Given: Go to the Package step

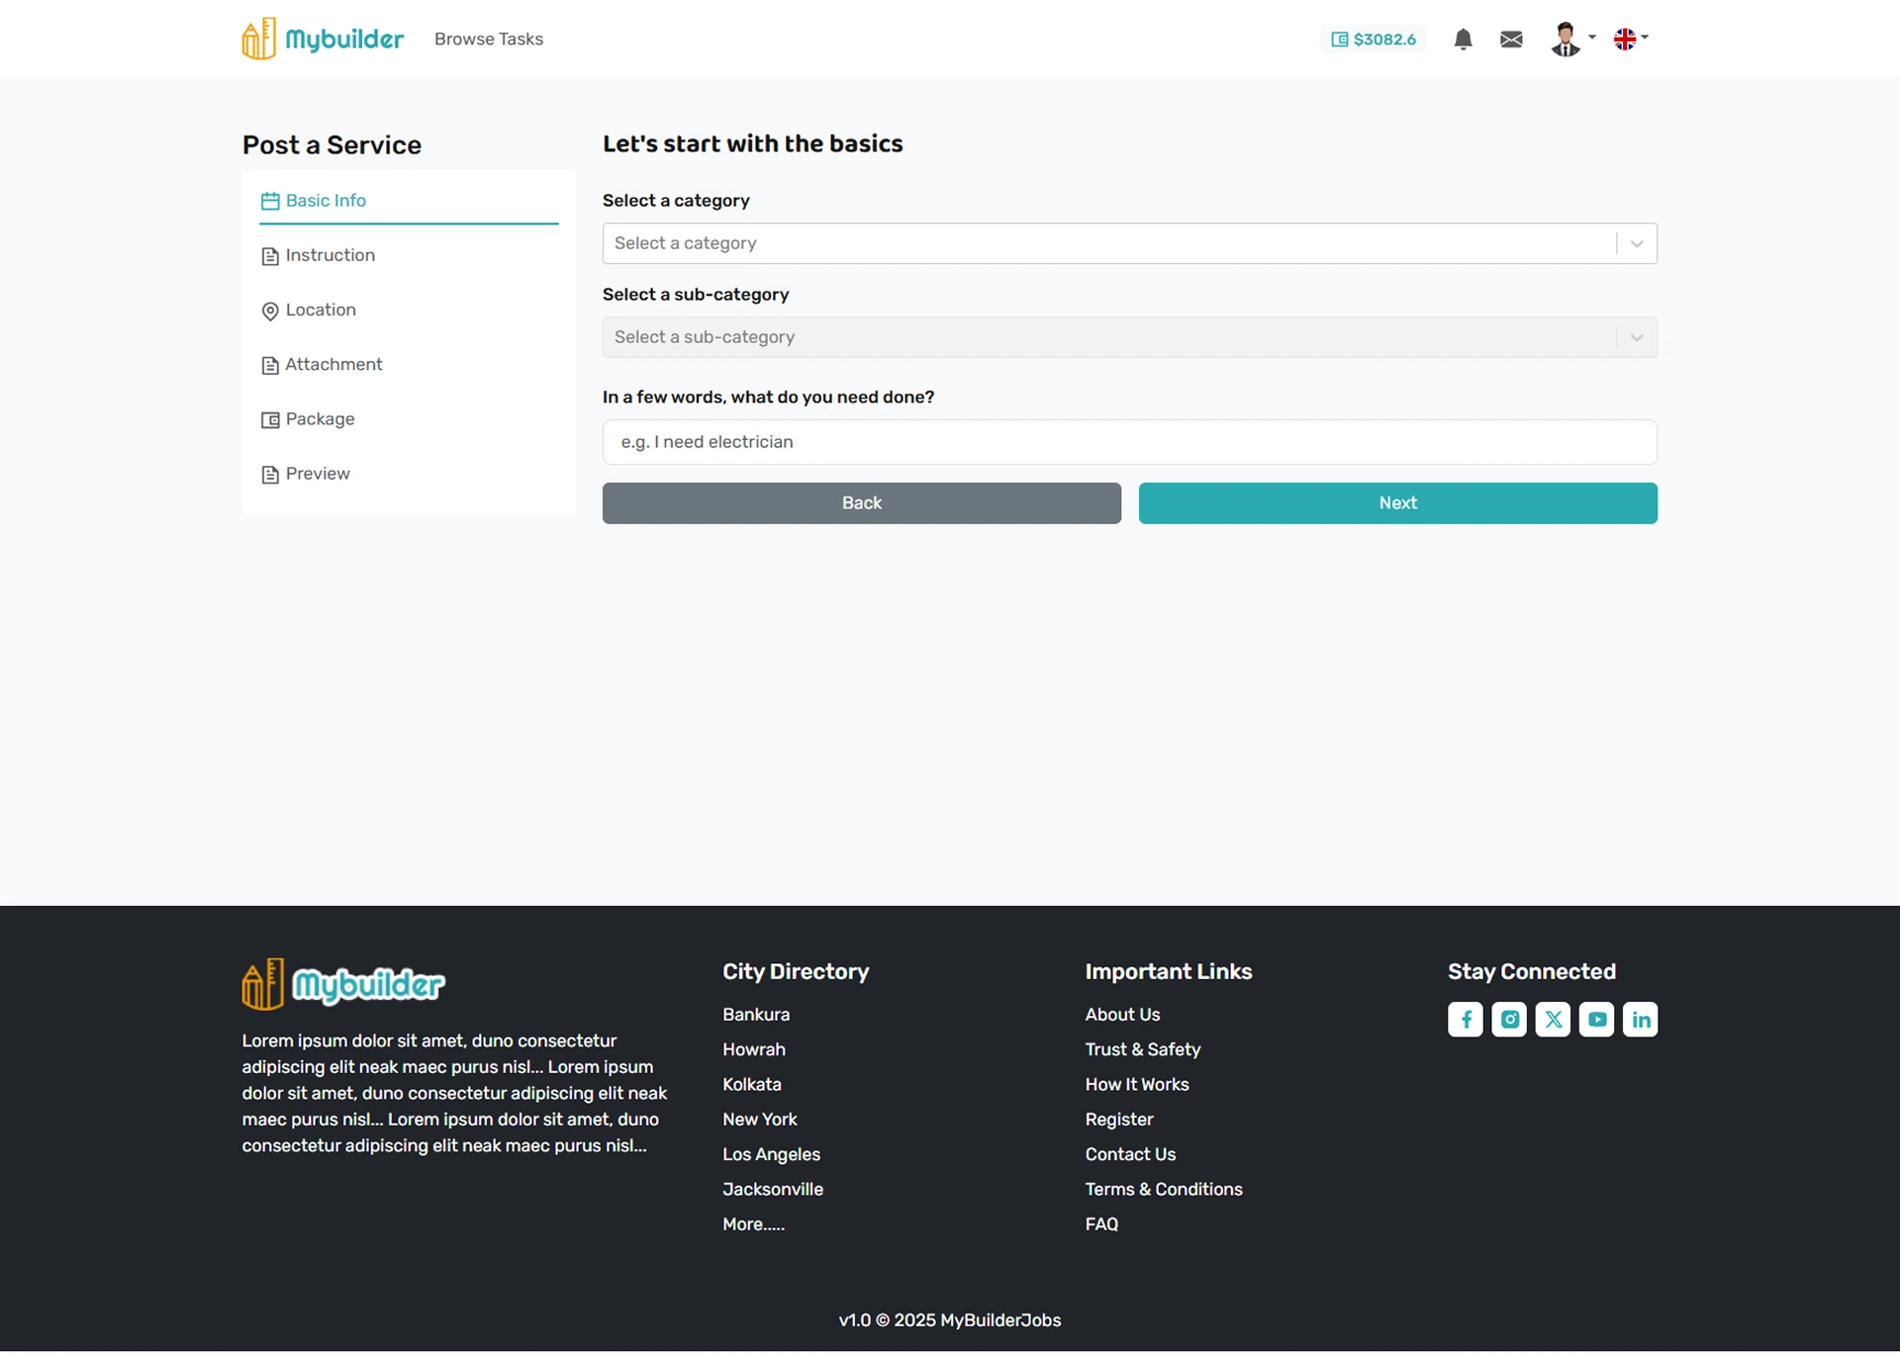Looking at the screenshot, I should 319,419.
